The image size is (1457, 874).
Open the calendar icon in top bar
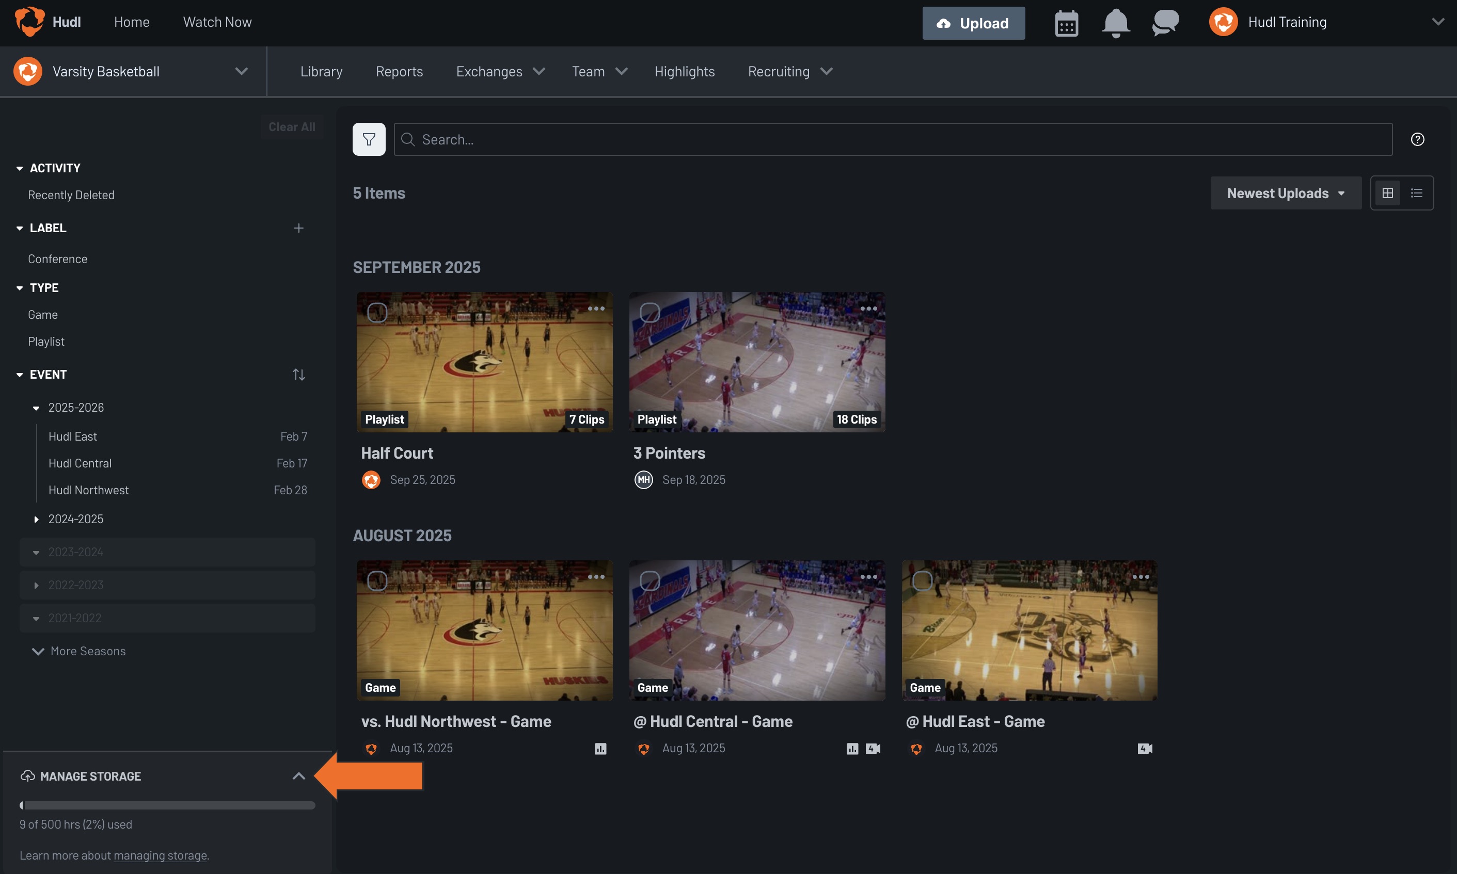pos(1066,24)
